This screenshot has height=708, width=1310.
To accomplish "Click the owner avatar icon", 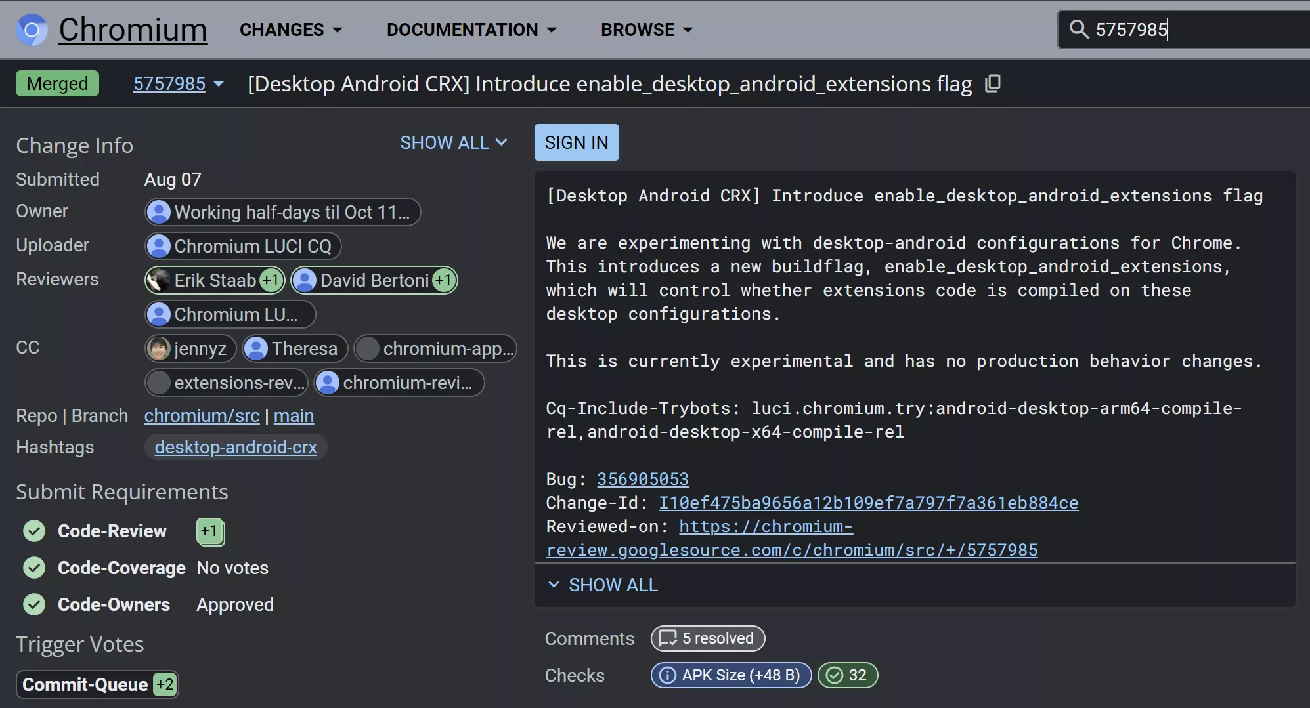I will click(158, 212).
